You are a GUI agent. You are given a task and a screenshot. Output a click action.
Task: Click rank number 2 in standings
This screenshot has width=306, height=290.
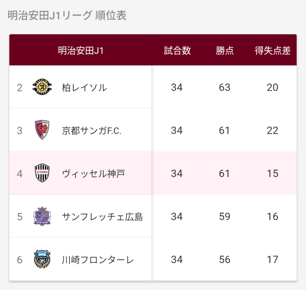pos(20,88)
